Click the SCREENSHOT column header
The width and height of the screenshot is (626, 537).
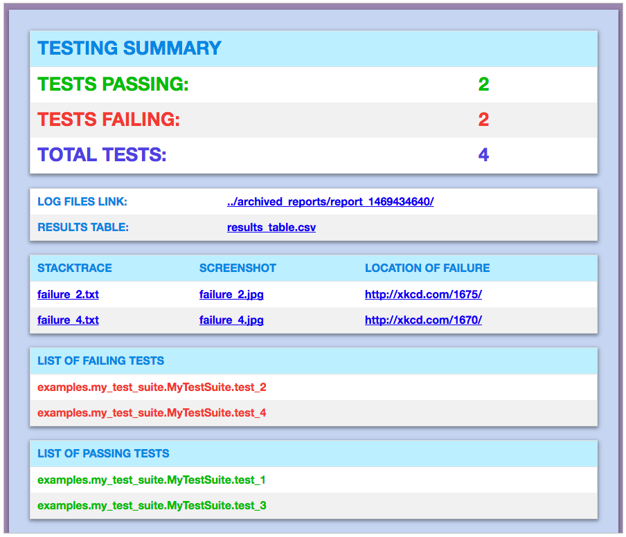pos(238,268)
